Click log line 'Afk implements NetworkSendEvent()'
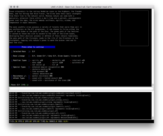The image size is (163, 136). (x=44, y=118)
